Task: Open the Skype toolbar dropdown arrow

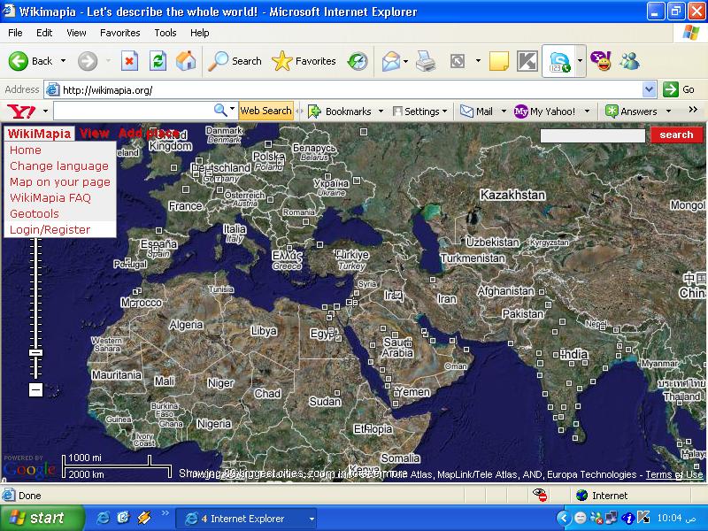Action: pos(580,61)
